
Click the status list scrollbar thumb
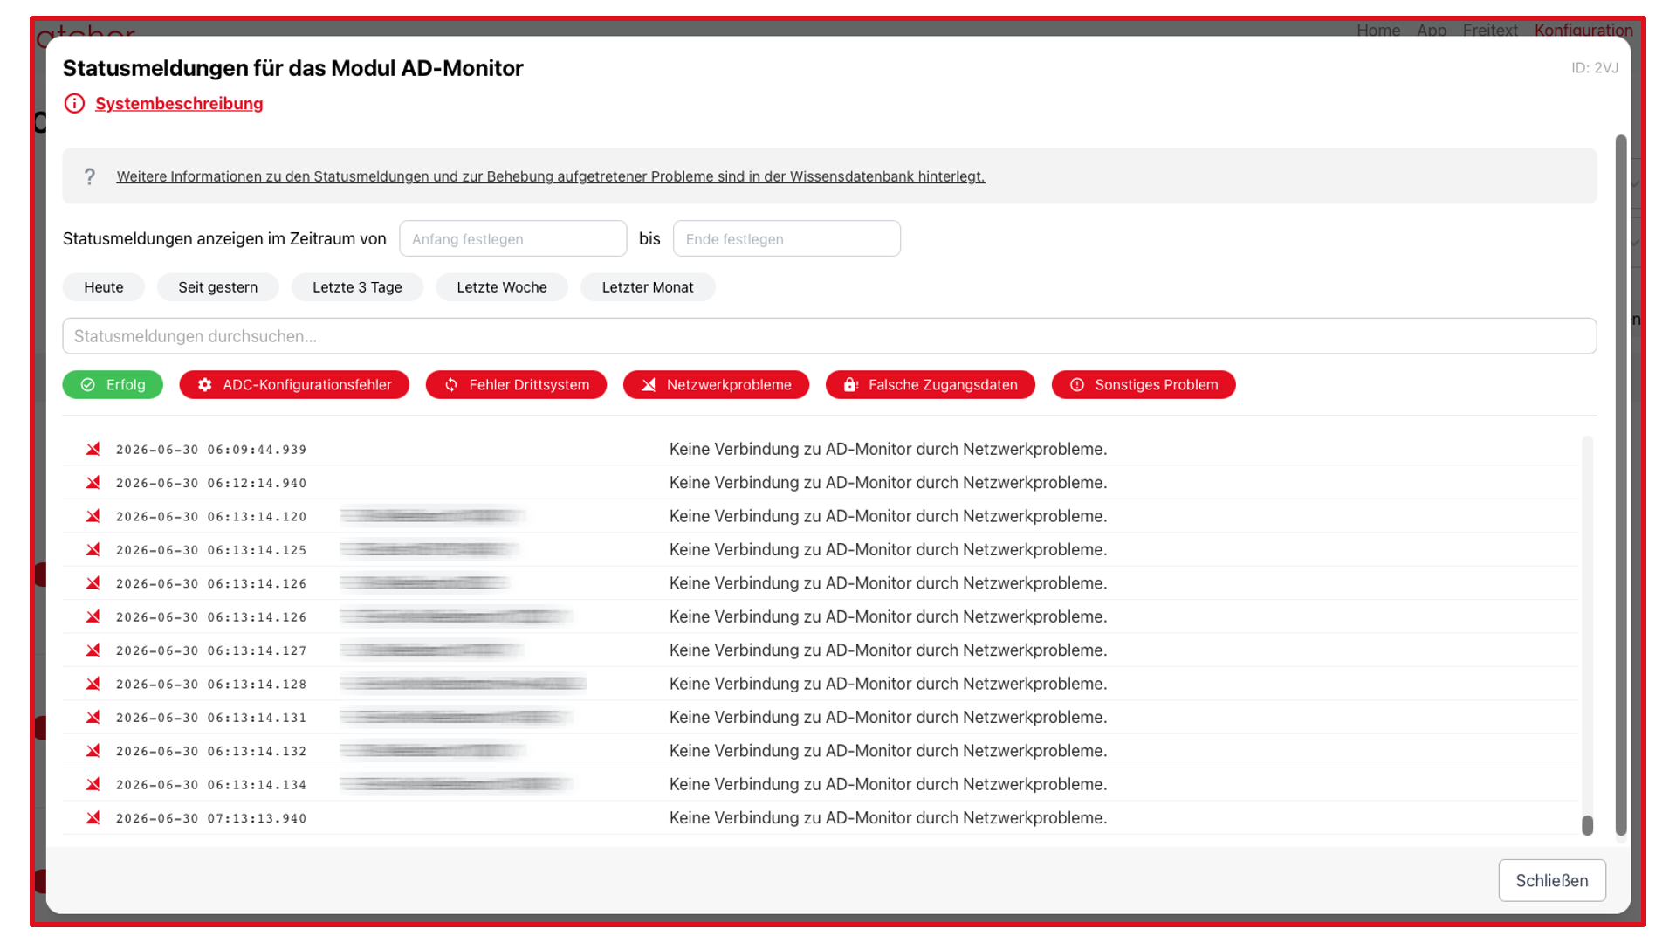(x=1587, y=825)
